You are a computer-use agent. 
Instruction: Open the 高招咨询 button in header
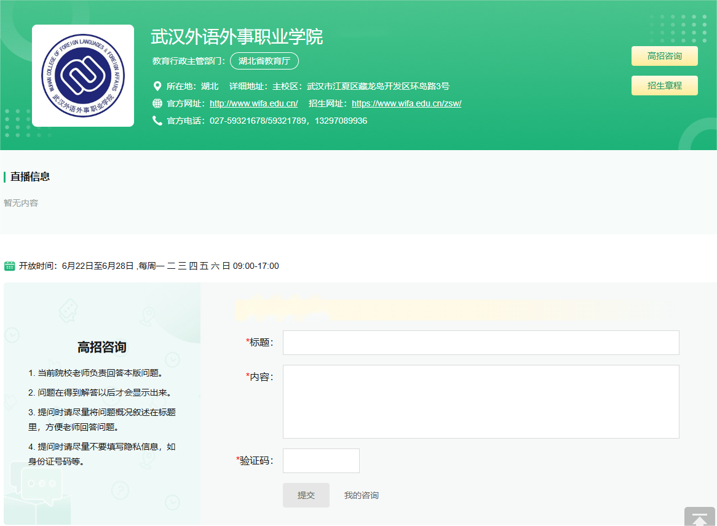[664, 56]
